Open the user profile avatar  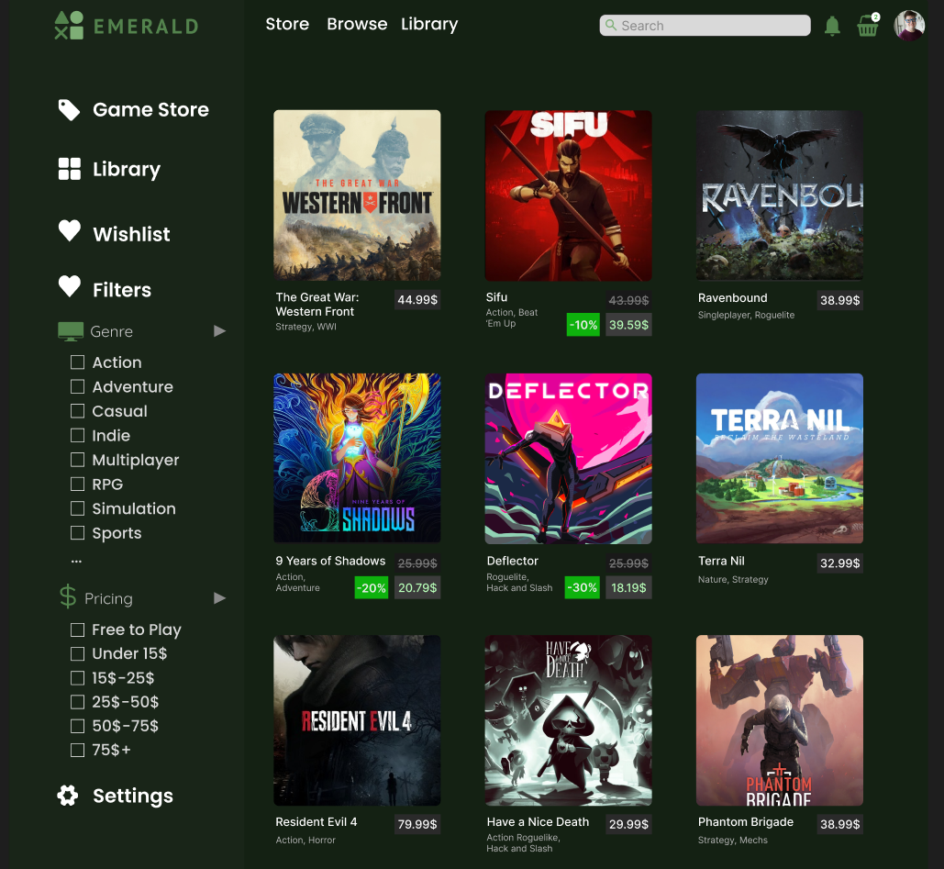coord(909,26)
